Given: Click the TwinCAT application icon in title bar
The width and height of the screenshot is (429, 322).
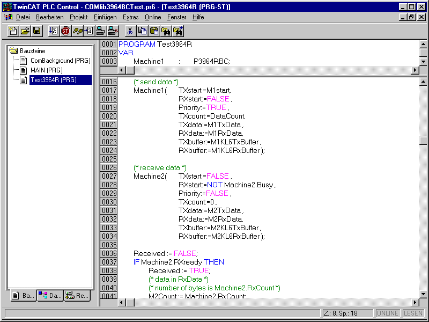Looking at the screenshot, I should click(7, 7).
